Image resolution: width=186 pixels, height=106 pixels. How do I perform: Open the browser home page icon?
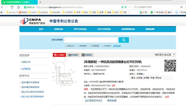pos(19,7)
